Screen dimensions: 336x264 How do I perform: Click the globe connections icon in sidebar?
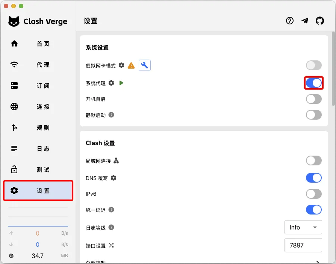click(x=14, y=106)
